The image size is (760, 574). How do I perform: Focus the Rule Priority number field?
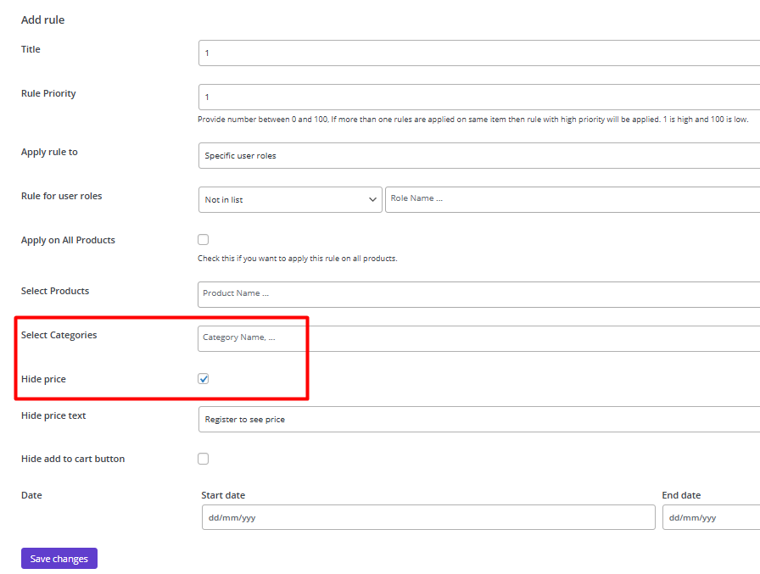[479, 97]
